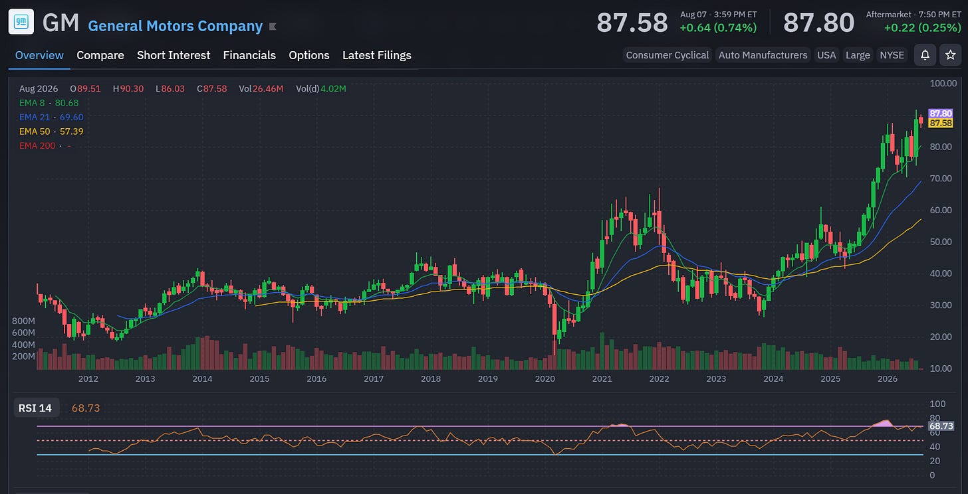
Task: Click the Aftermarket 7:50 PM ET timestamp
Action: tap(913, 14)
